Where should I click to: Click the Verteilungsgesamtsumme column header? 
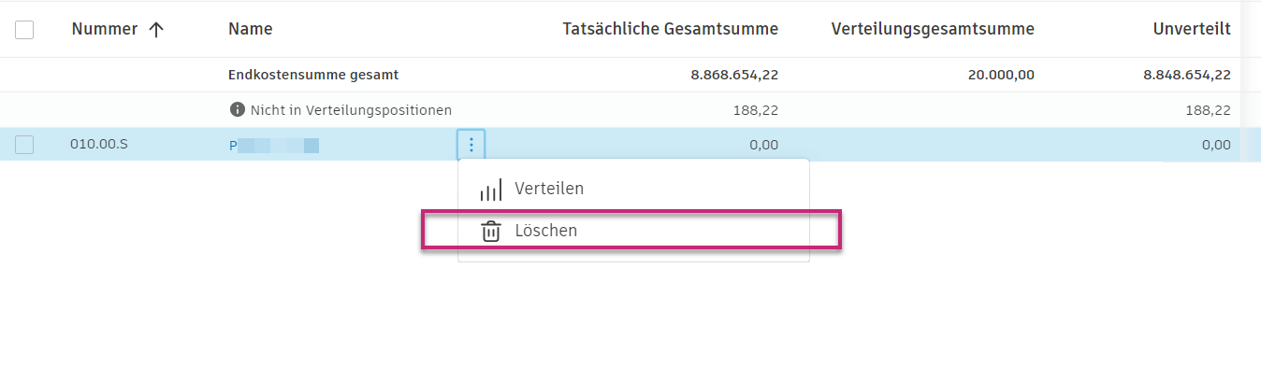click(x=932, y=29)
